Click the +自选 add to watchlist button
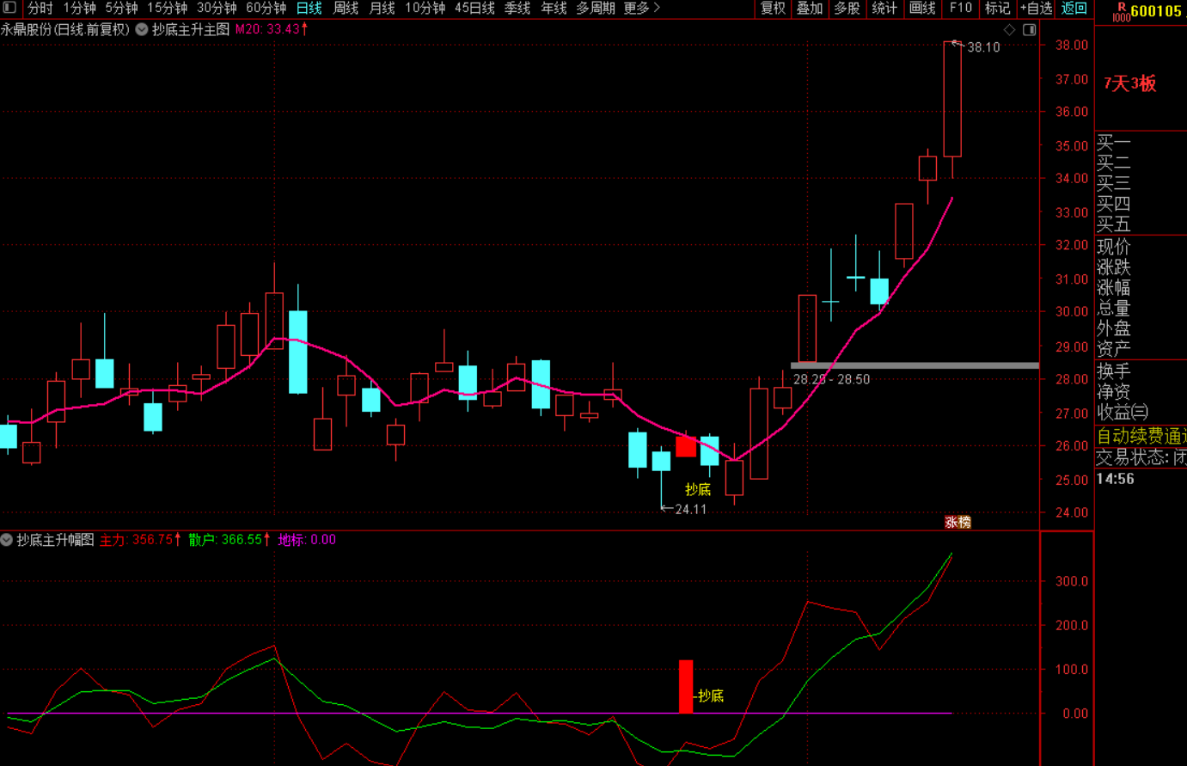The width and height of the screenshot is (1187, 766). pos(1036,9)
